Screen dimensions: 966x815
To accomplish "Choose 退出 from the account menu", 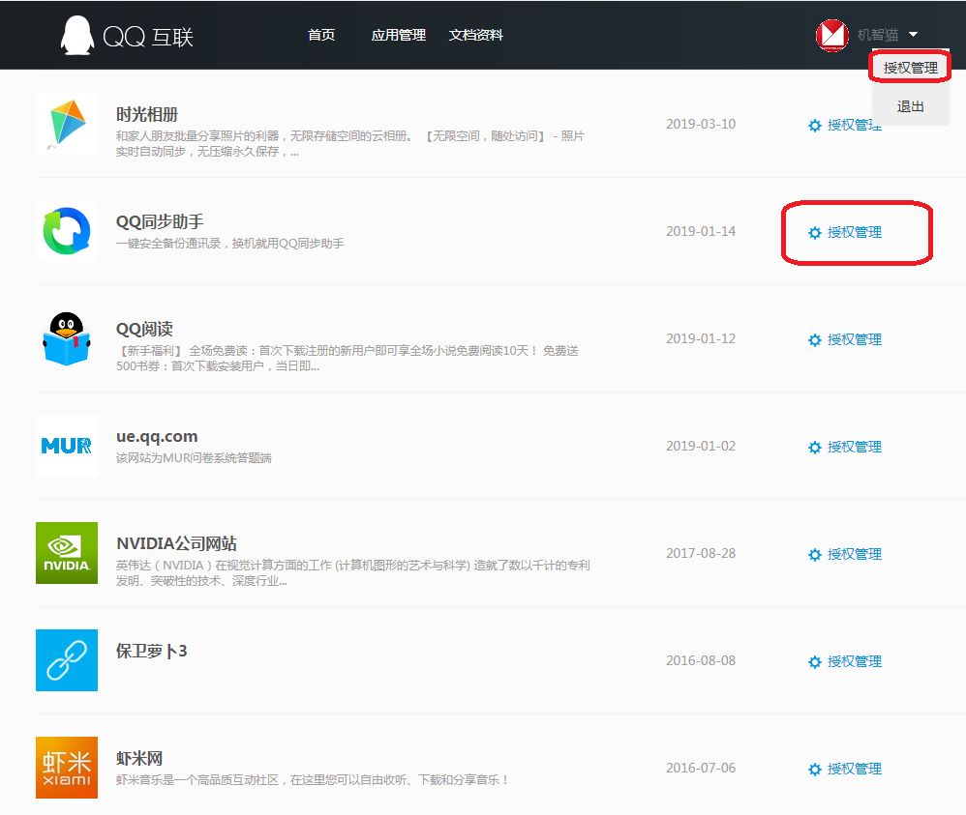I will [909, 106].
